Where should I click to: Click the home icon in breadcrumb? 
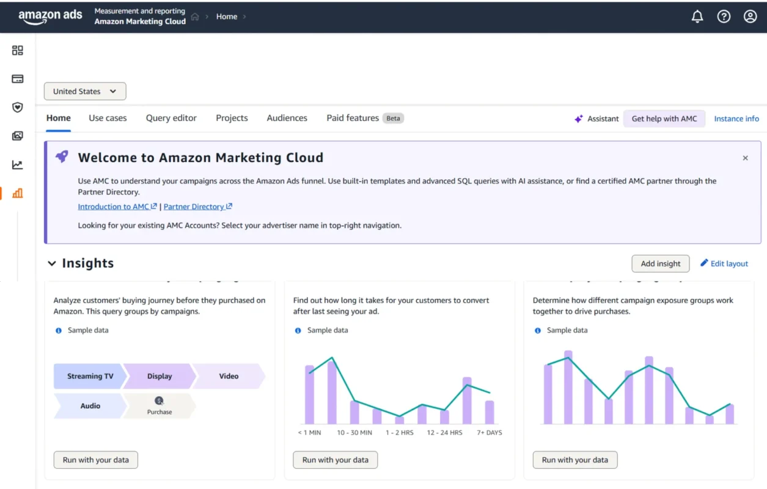[x=195, y=17]
